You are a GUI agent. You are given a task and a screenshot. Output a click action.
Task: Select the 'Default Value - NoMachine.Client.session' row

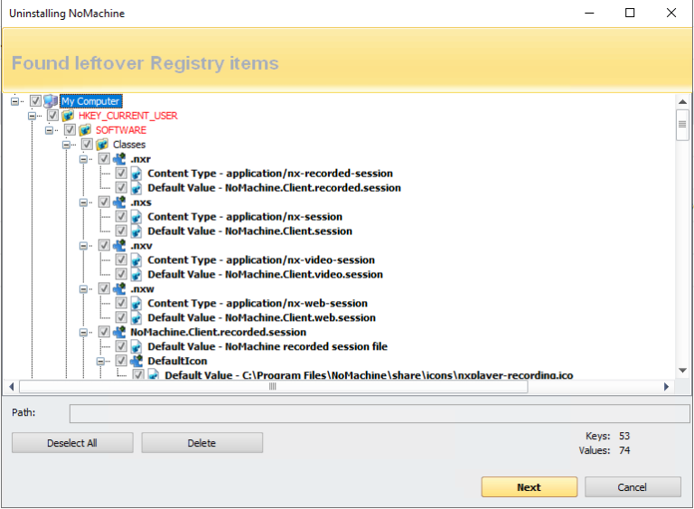click(x=249, y=231)
